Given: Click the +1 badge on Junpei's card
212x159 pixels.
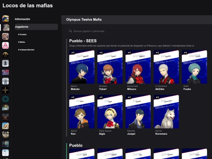Looking at the screenshot, I should pos(129,97).
